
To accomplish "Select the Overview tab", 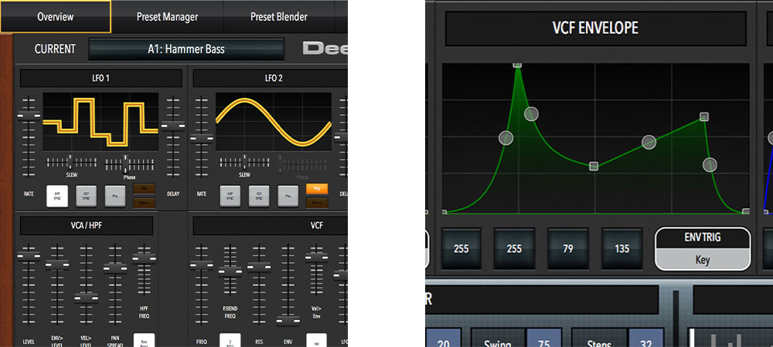I will pyautogui.click(x=55, y=16).
